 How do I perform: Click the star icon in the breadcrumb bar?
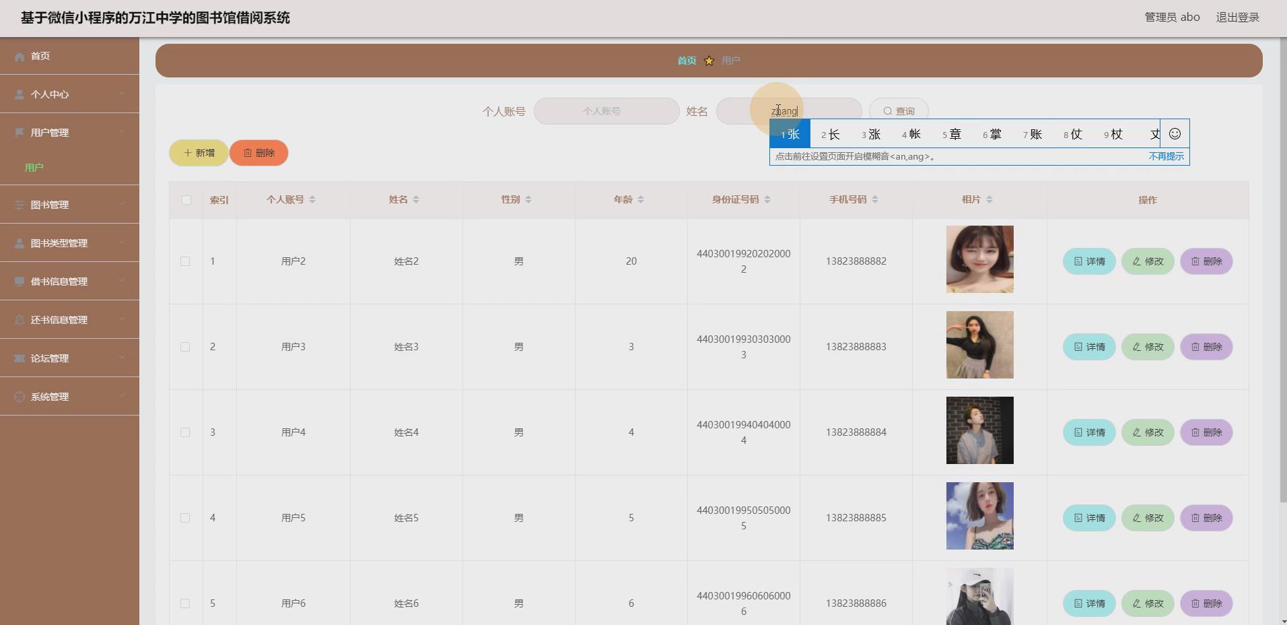tap(709, 61)
